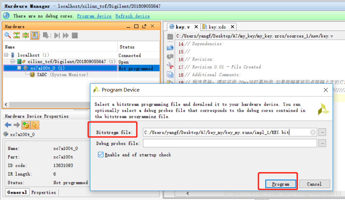This screenshot has height=200, width=345.
Task: Switch to the key.v editor tab
Action: [x=183, y=27]
